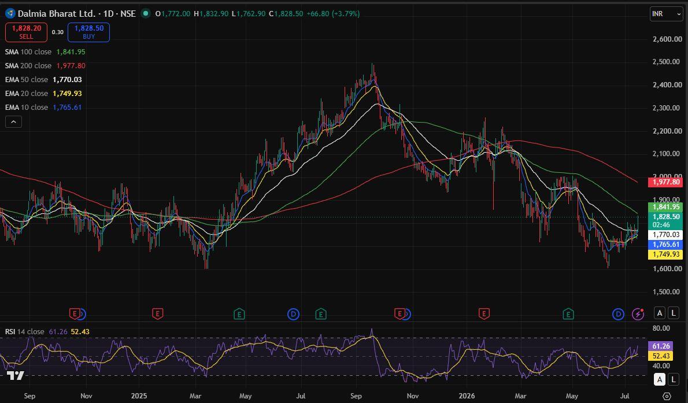The height and width of the screenshot is (403, 688).
Task: Click the red earnings marker near February 2026
Action: (484, 314)
